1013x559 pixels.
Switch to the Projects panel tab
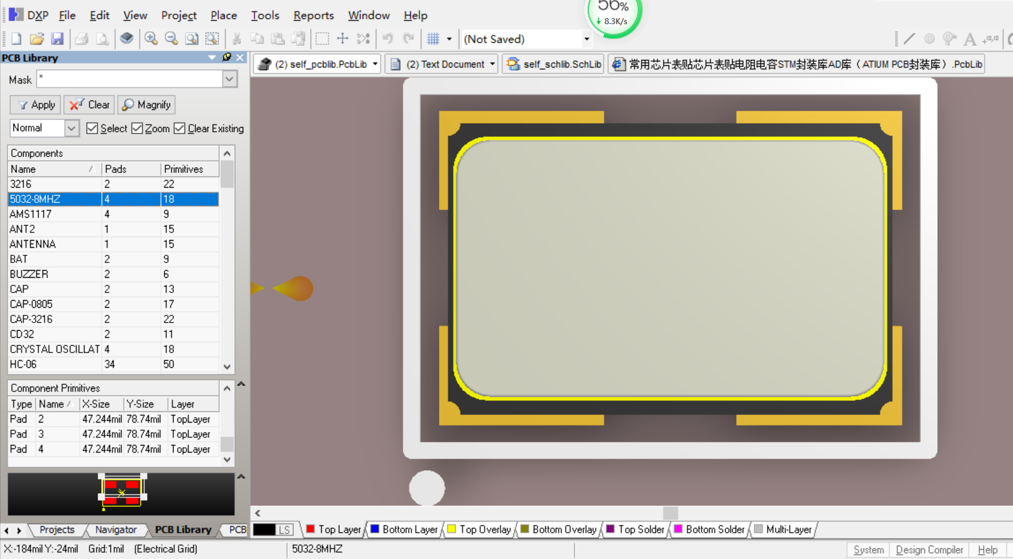[x=56, y=530]
